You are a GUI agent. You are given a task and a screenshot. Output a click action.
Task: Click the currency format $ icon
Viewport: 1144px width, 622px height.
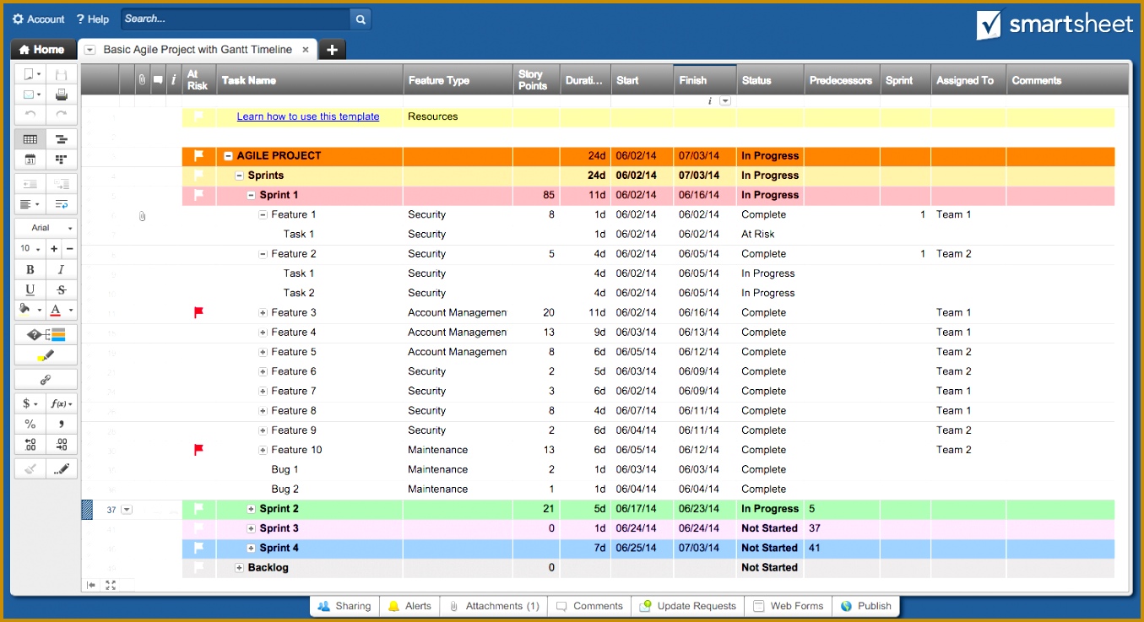25,403
